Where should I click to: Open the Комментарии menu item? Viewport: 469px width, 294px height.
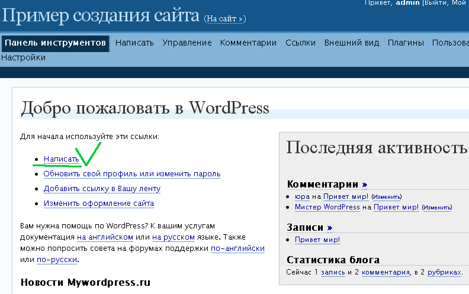[x=248, y=43]
